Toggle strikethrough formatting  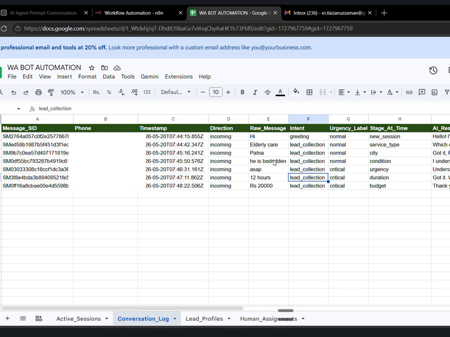[267, 92]
